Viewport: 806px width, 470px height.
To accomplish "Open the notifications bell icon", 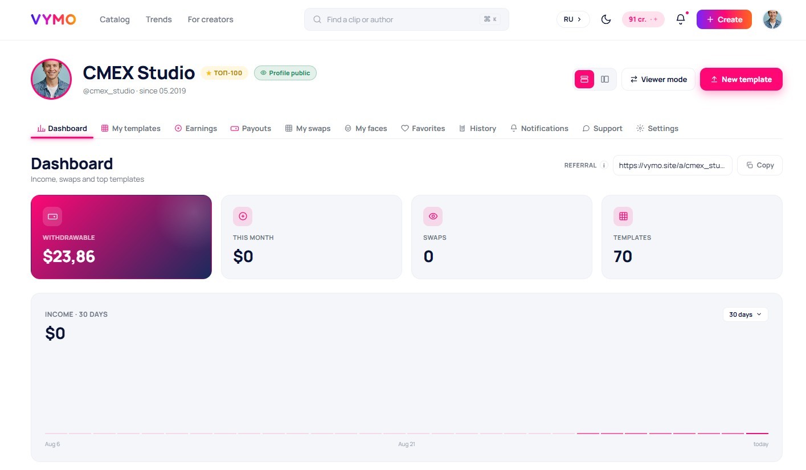I will [x=681, y=19].
